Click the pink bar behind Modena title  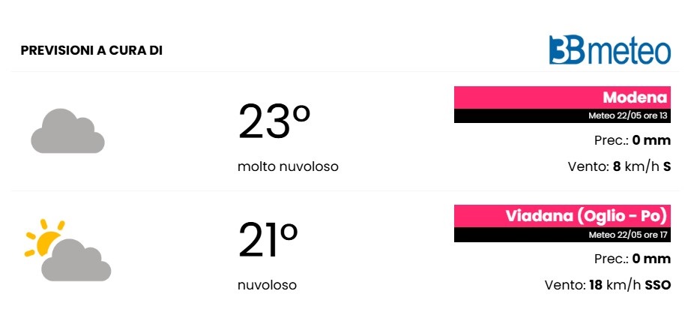coord(562,97)
